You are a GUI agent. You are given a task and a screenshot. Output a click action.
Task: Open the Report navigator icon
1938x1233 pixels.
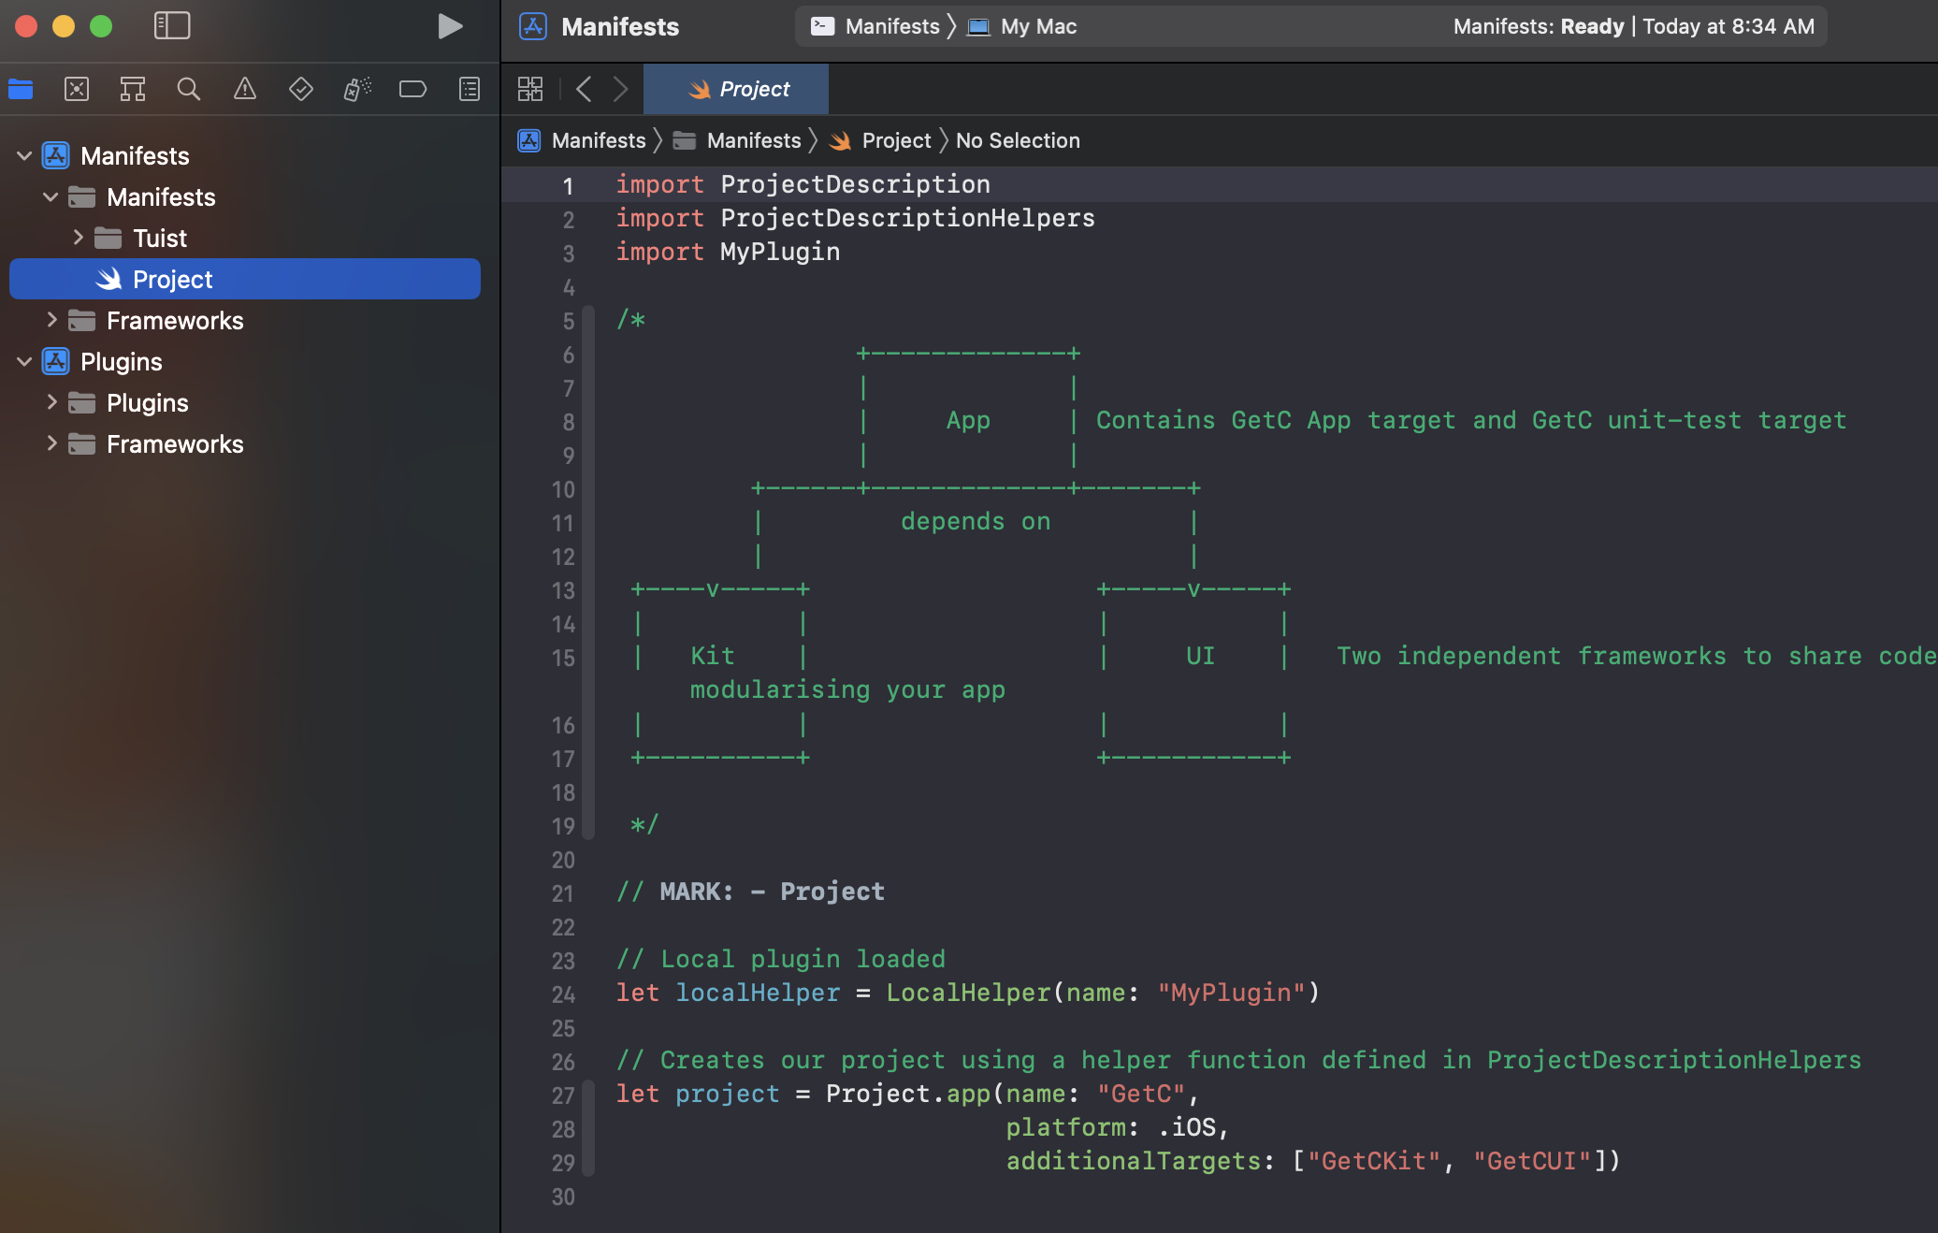[x=470, y=89]
